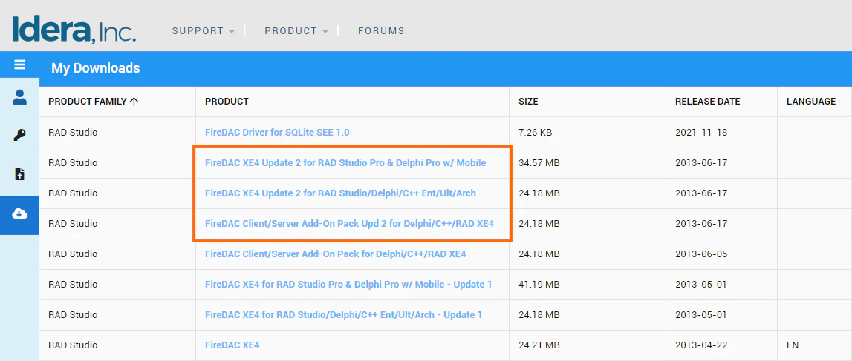Sort by LANGUAGE column header
Viewport: 852px width, 361px height.
[810, 102]
